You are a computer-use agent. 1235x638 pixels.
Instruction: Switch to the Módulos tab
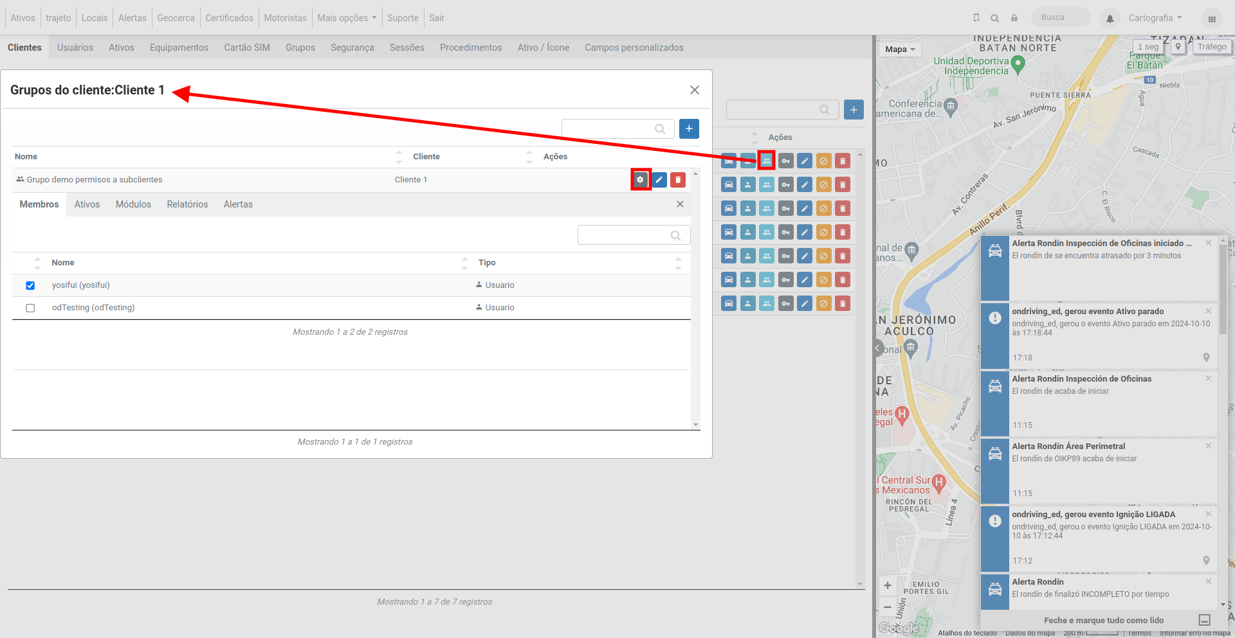pyautogui.click(x=133, y=204)
